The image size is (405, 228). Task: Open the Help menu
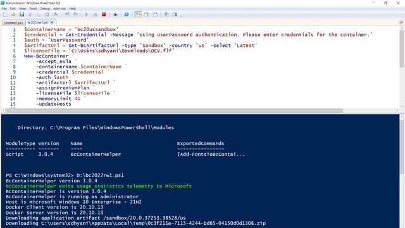tap(73, 8)
